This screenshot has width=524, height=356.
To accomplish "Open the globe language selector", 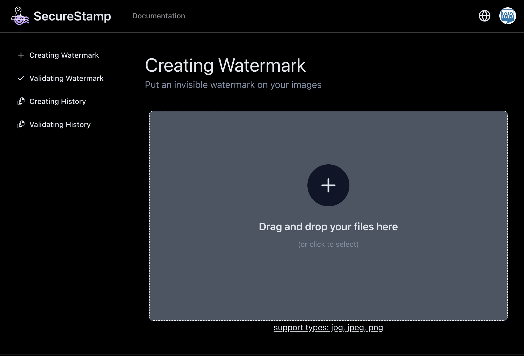I will coord(485,16).
